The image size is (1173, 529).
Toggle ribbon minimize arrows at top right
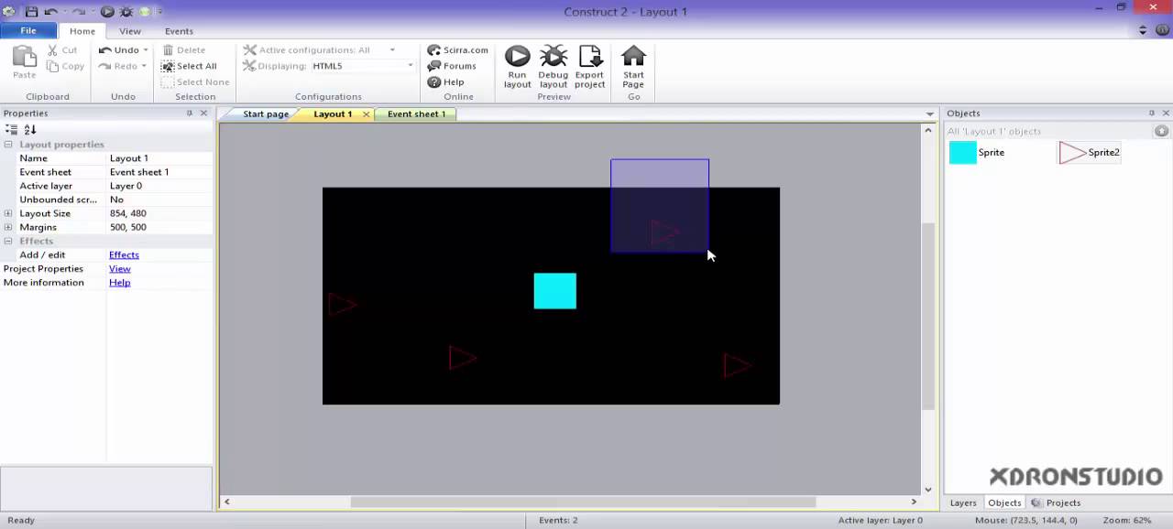point(1143,30)
